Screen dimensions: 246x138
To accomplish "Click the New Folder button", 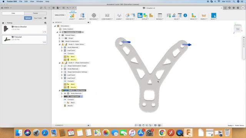I will [x=38, y=18].
